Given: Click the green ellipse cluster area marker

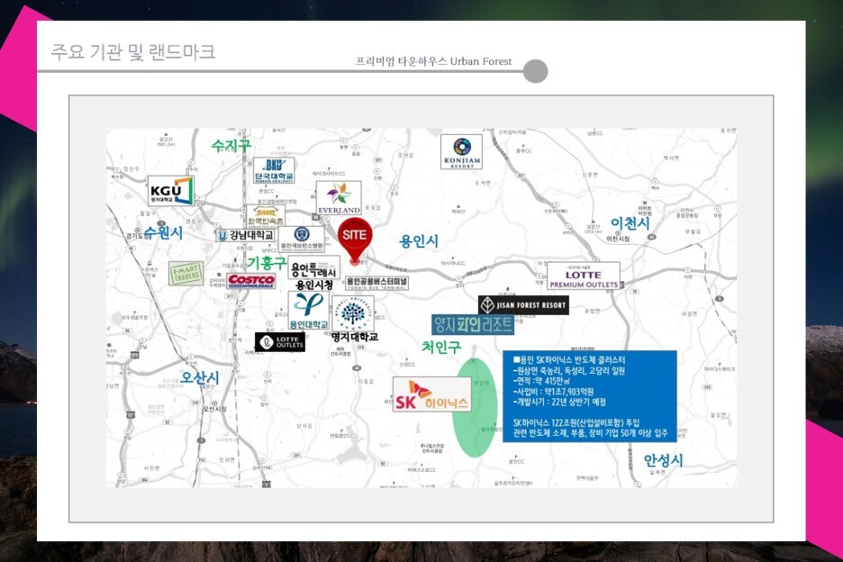Looking at the screenshot, I should click(475, 407).
